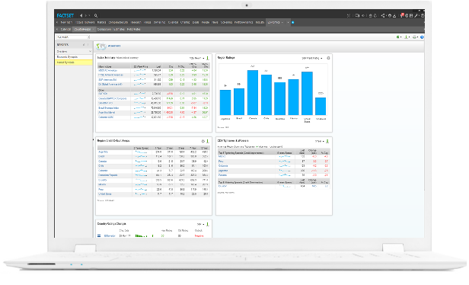Open the blue help info icon

(x=422, y=37)
